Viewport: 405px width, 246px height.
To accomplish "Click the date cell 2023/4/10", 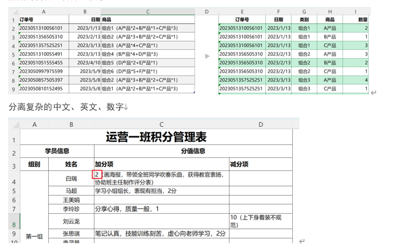I will coord(85,63).
